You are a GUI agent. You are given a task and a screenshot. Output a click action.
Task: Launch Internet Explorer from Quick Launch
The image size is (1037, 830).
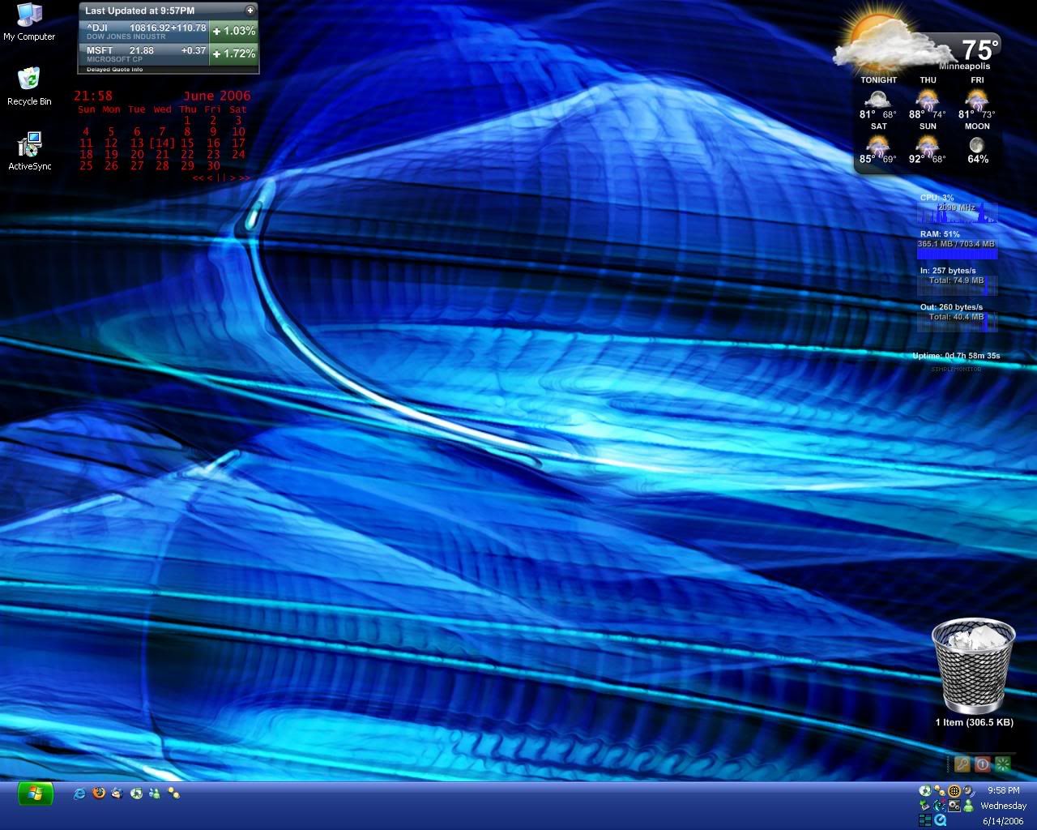(x=79, y=794)
